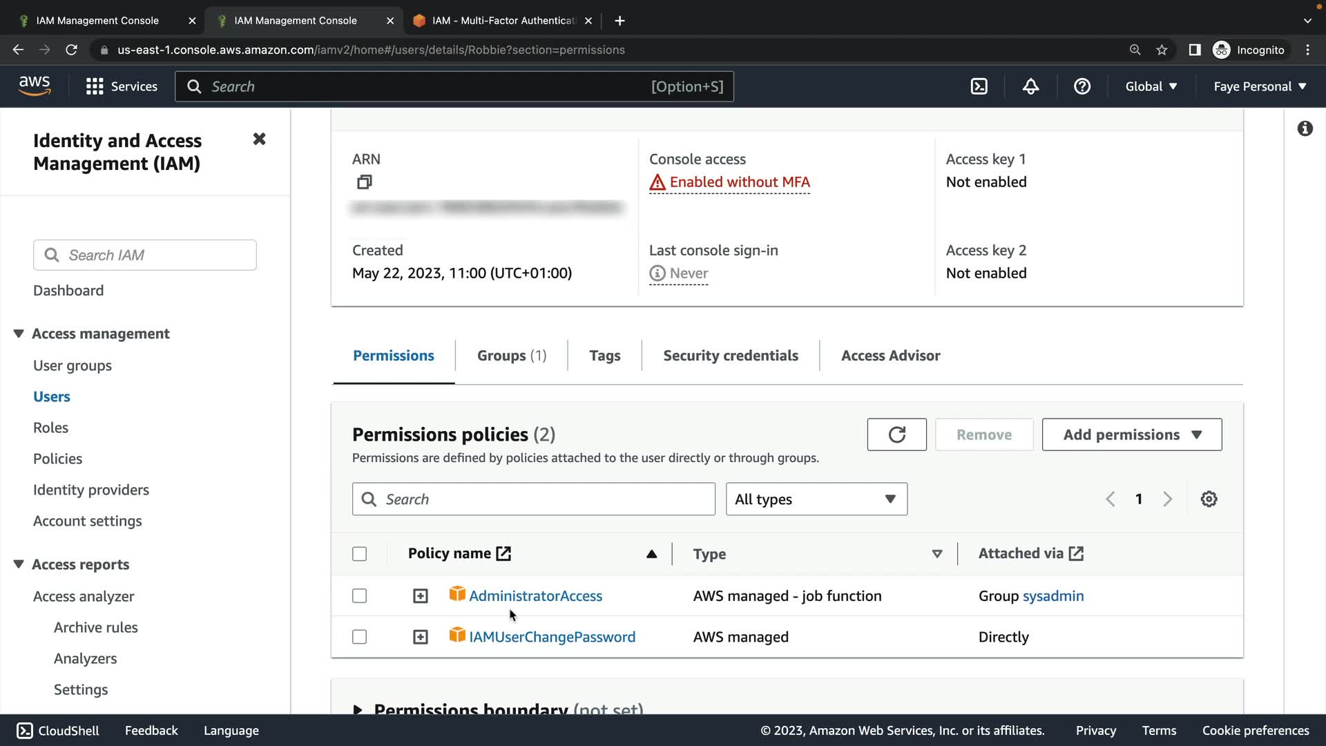
Task: Switch to the Security credentials tab
Action: (x=730, y=356)
